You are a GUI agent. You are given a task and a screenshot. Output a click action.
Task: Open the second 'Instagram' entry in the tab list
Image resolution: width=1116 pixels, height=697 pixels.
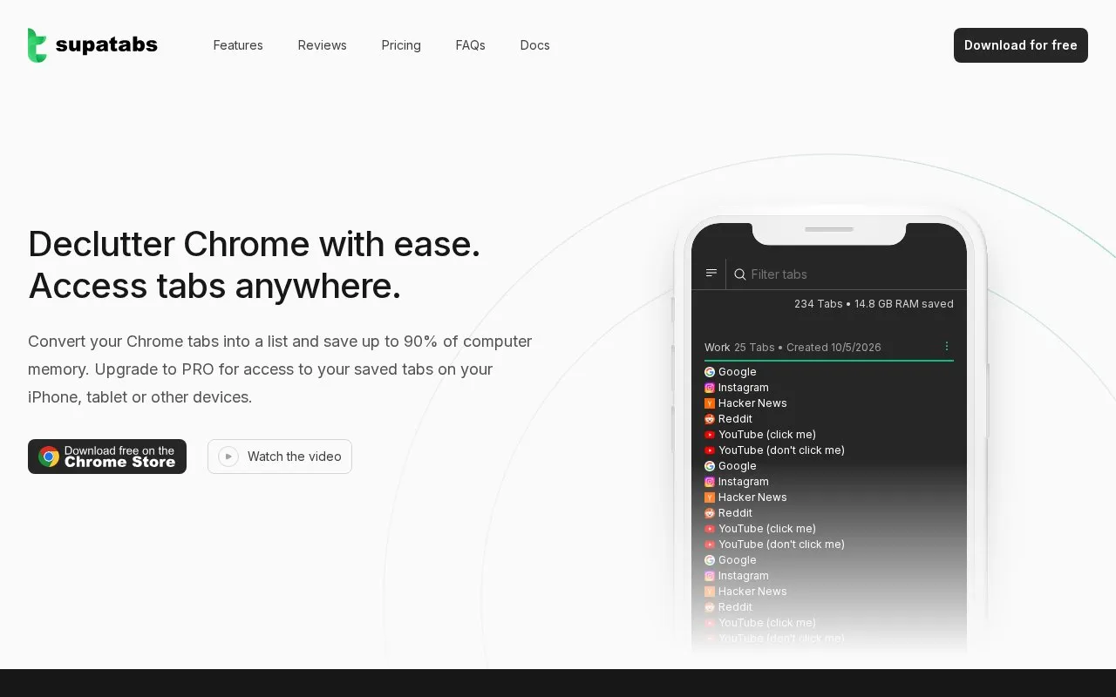737,482
